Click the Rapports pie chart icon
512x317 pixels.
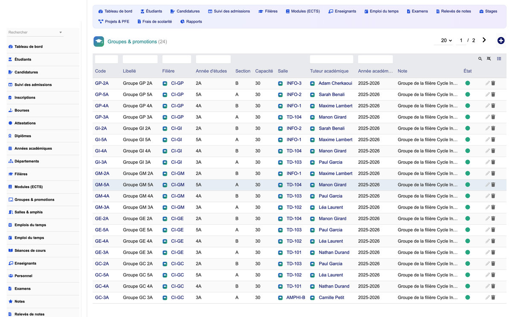pos(182,22)
